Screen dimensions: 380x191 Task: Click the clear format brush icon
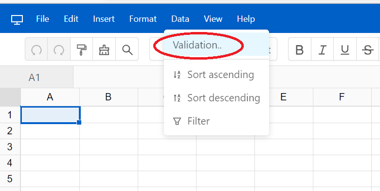(x=104, y=49)
